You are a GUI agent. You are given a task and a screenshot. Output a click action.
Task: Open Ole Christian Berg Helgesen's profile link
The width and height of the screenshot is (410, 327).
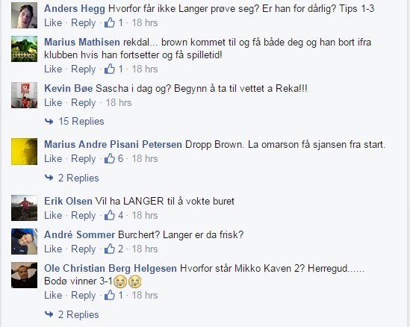pyautogui.click(x=111, y=268)
